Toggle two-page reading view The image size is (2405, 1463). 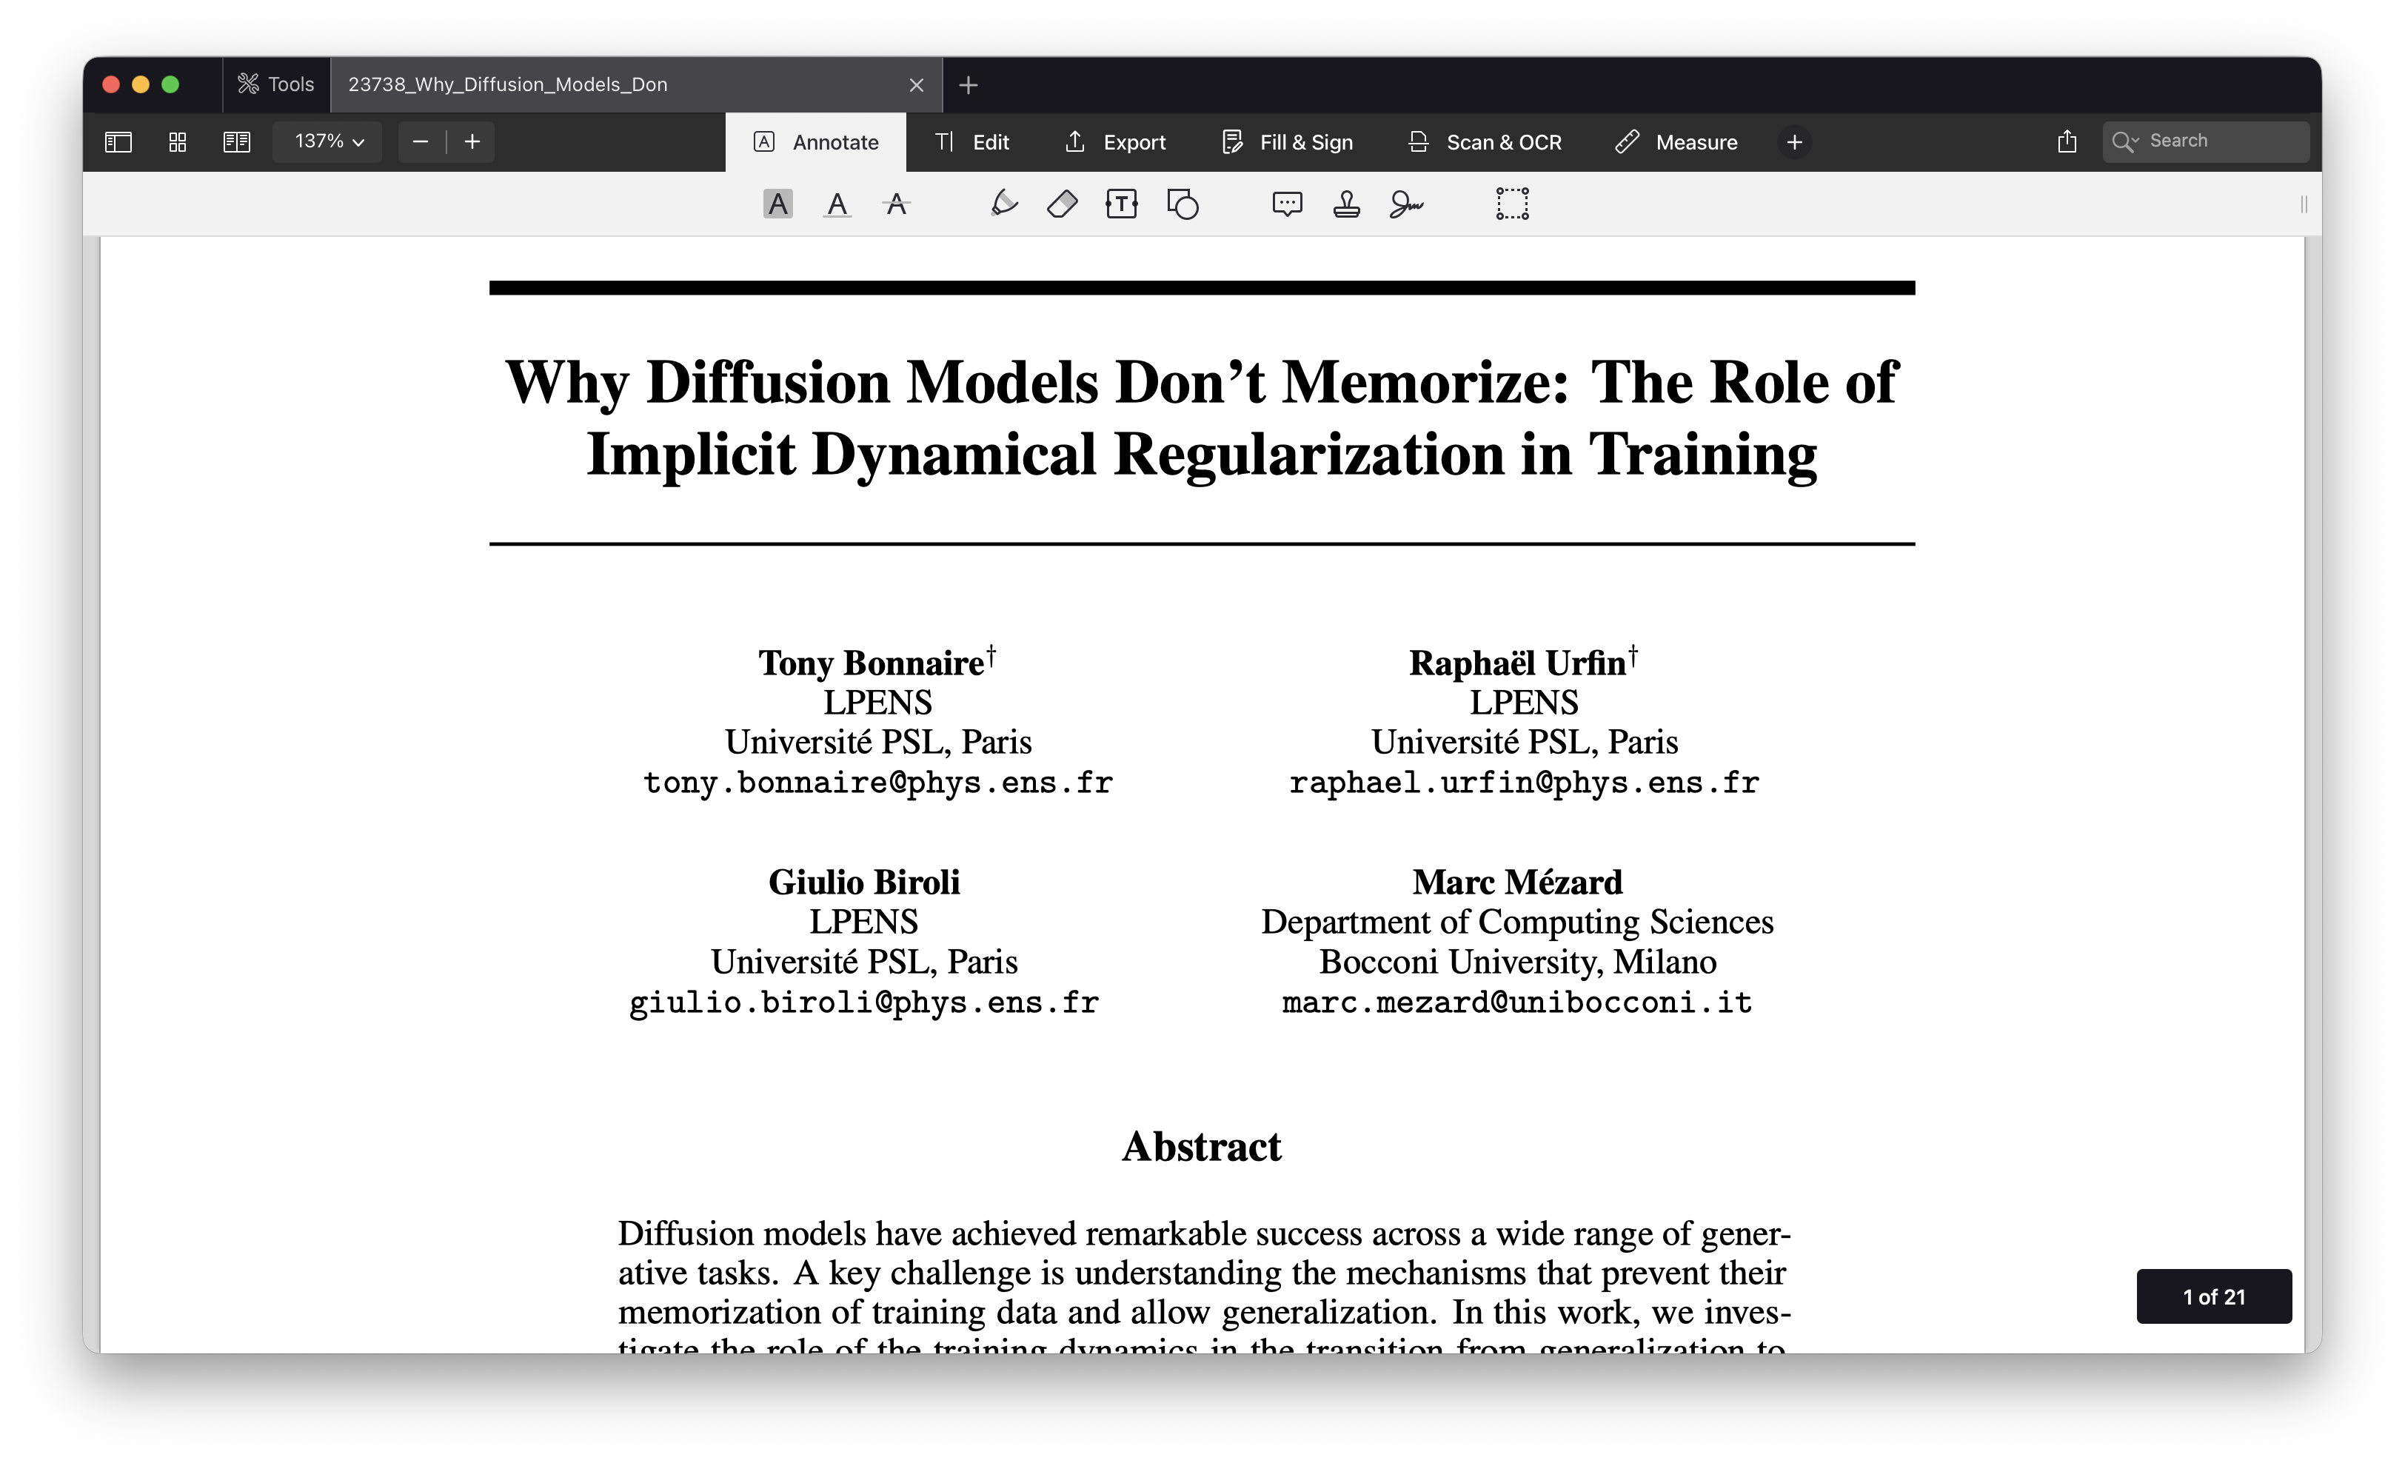click(236, 142)
